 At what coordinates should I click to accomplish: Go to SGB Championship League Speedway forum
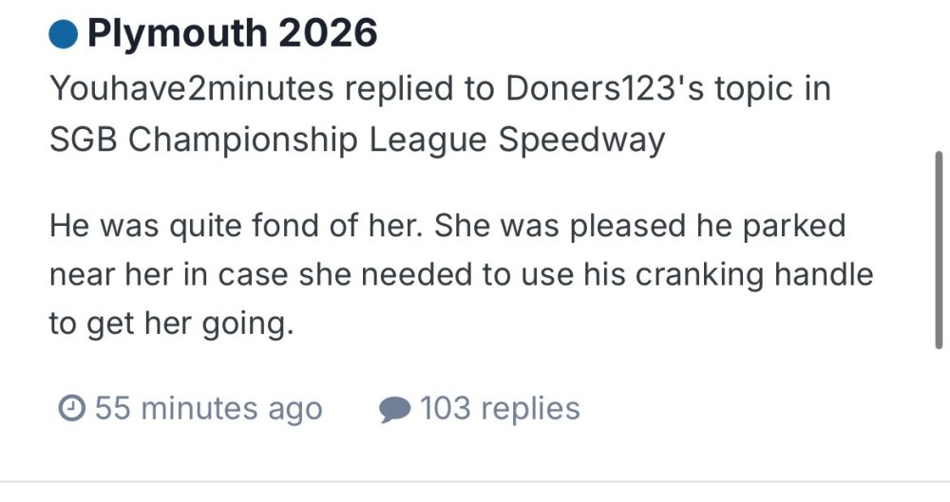click(356, 139)
